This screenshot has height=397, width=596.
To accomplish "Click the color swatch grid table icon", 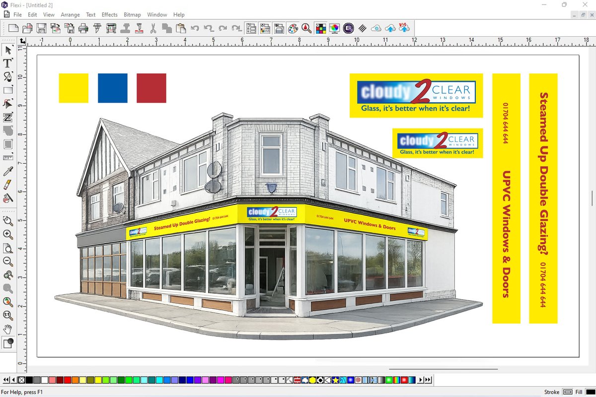I will (321, 28).
